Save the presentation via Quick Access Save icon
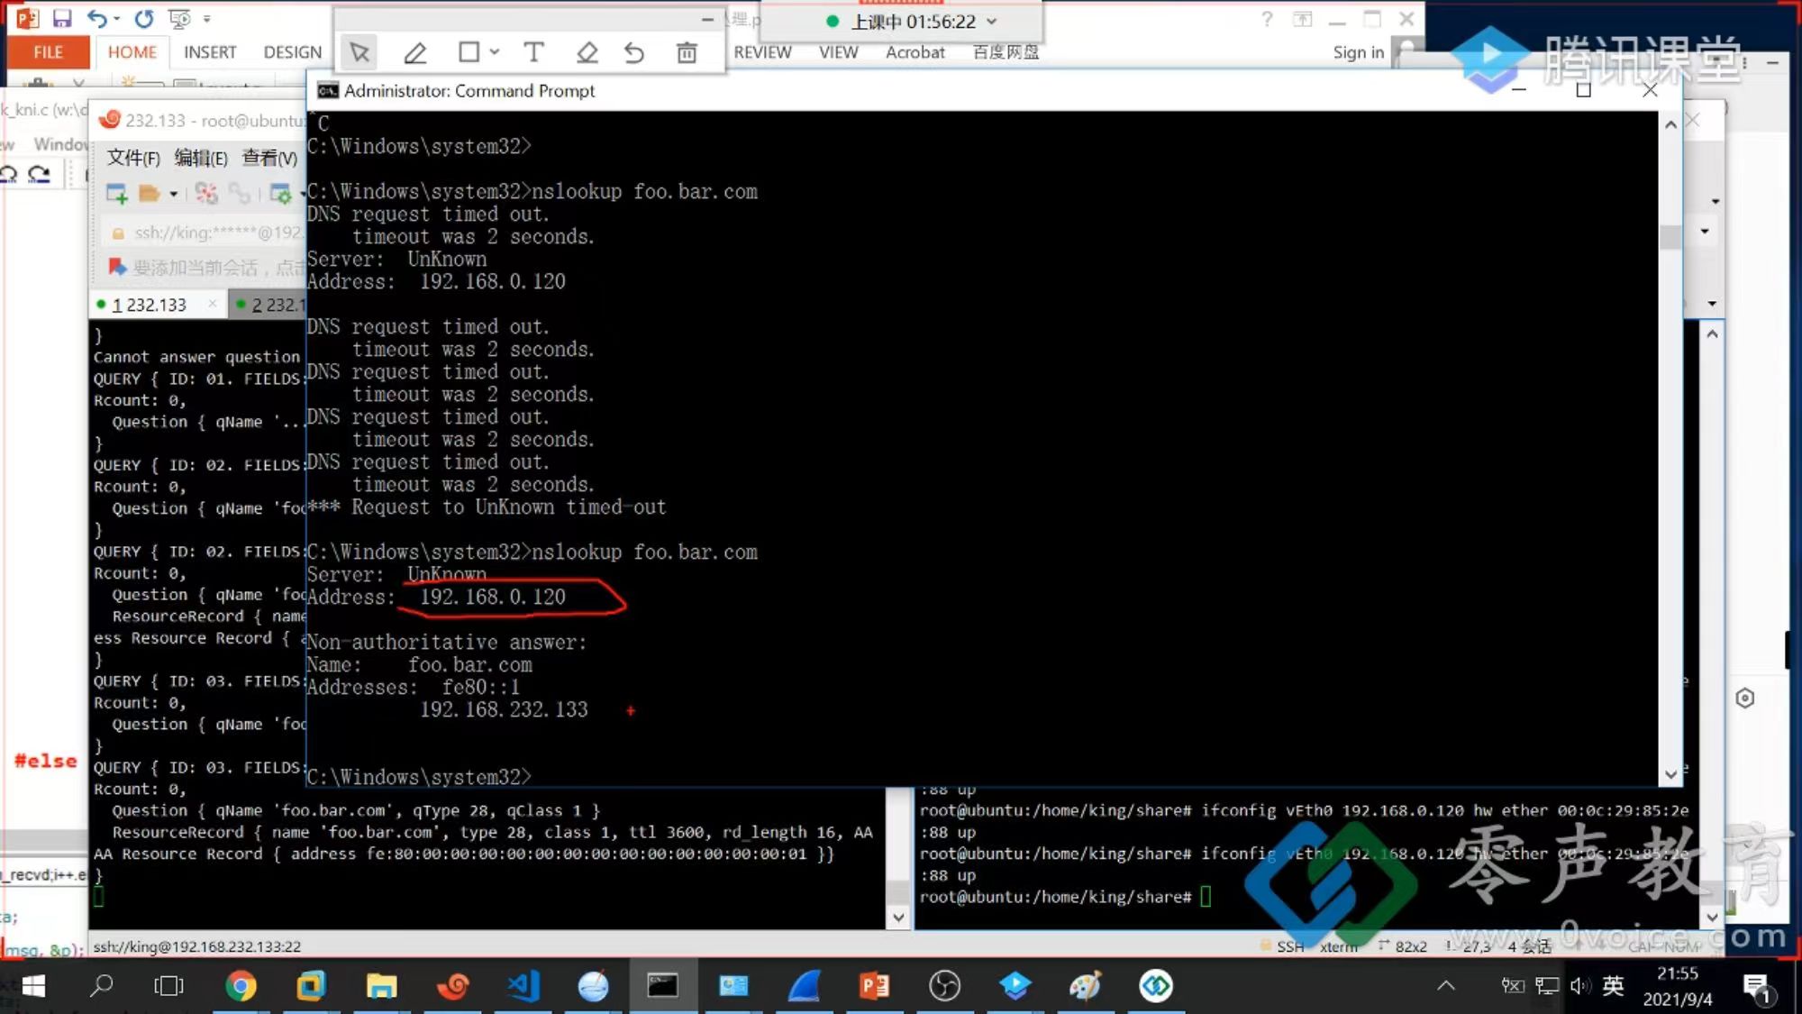Screen dimensions: 1802x1014 [62, 18]
